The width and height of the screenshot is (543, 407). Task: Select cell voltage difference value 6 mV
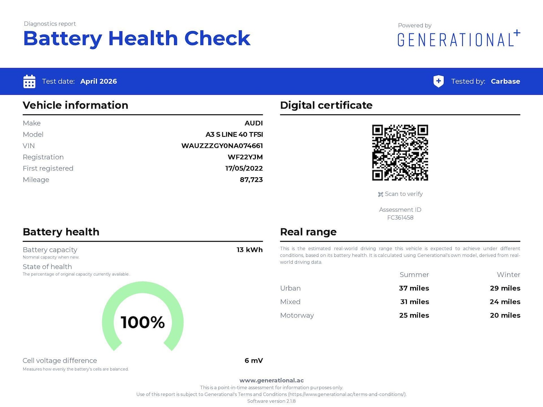(x=254, y=361)
